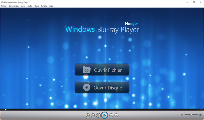Screen dimensions: 204x120
Task: Open the Outils menu
Action: (37, 6)
